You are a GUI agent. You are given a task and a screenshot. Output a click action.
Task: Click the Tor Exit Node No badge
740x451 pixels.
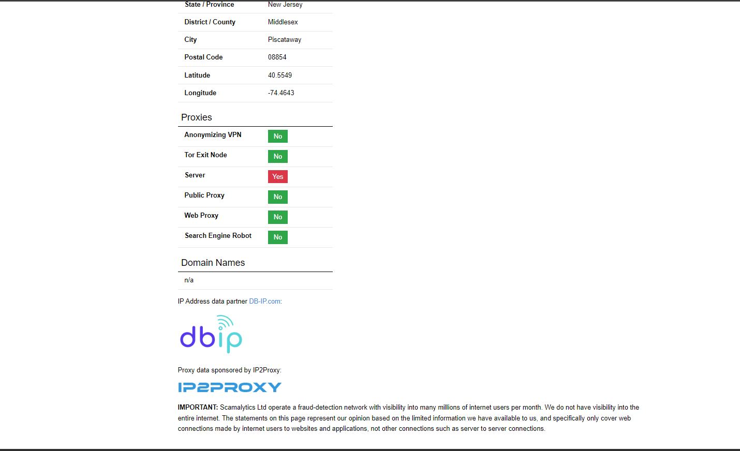pyautogui.click(x=277, y=157)
